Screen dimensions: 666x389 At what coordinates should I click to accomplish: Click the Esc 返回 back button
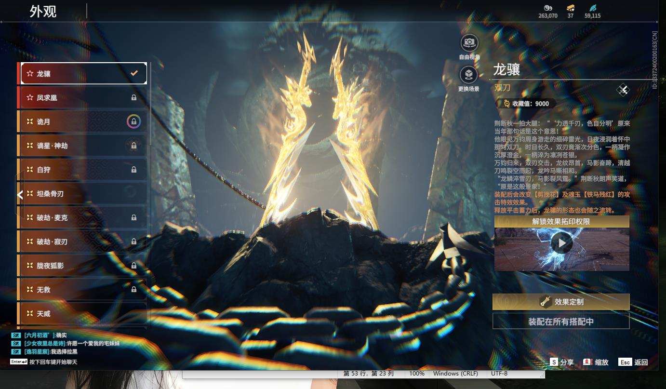pos(633,362)
